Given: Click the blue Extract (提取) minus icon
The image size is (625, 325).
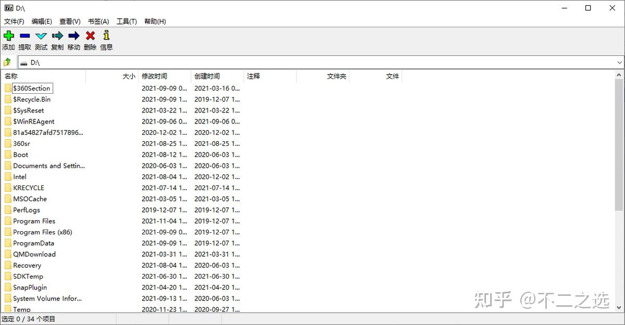Looking at the screenshot, I should (24, 36).
